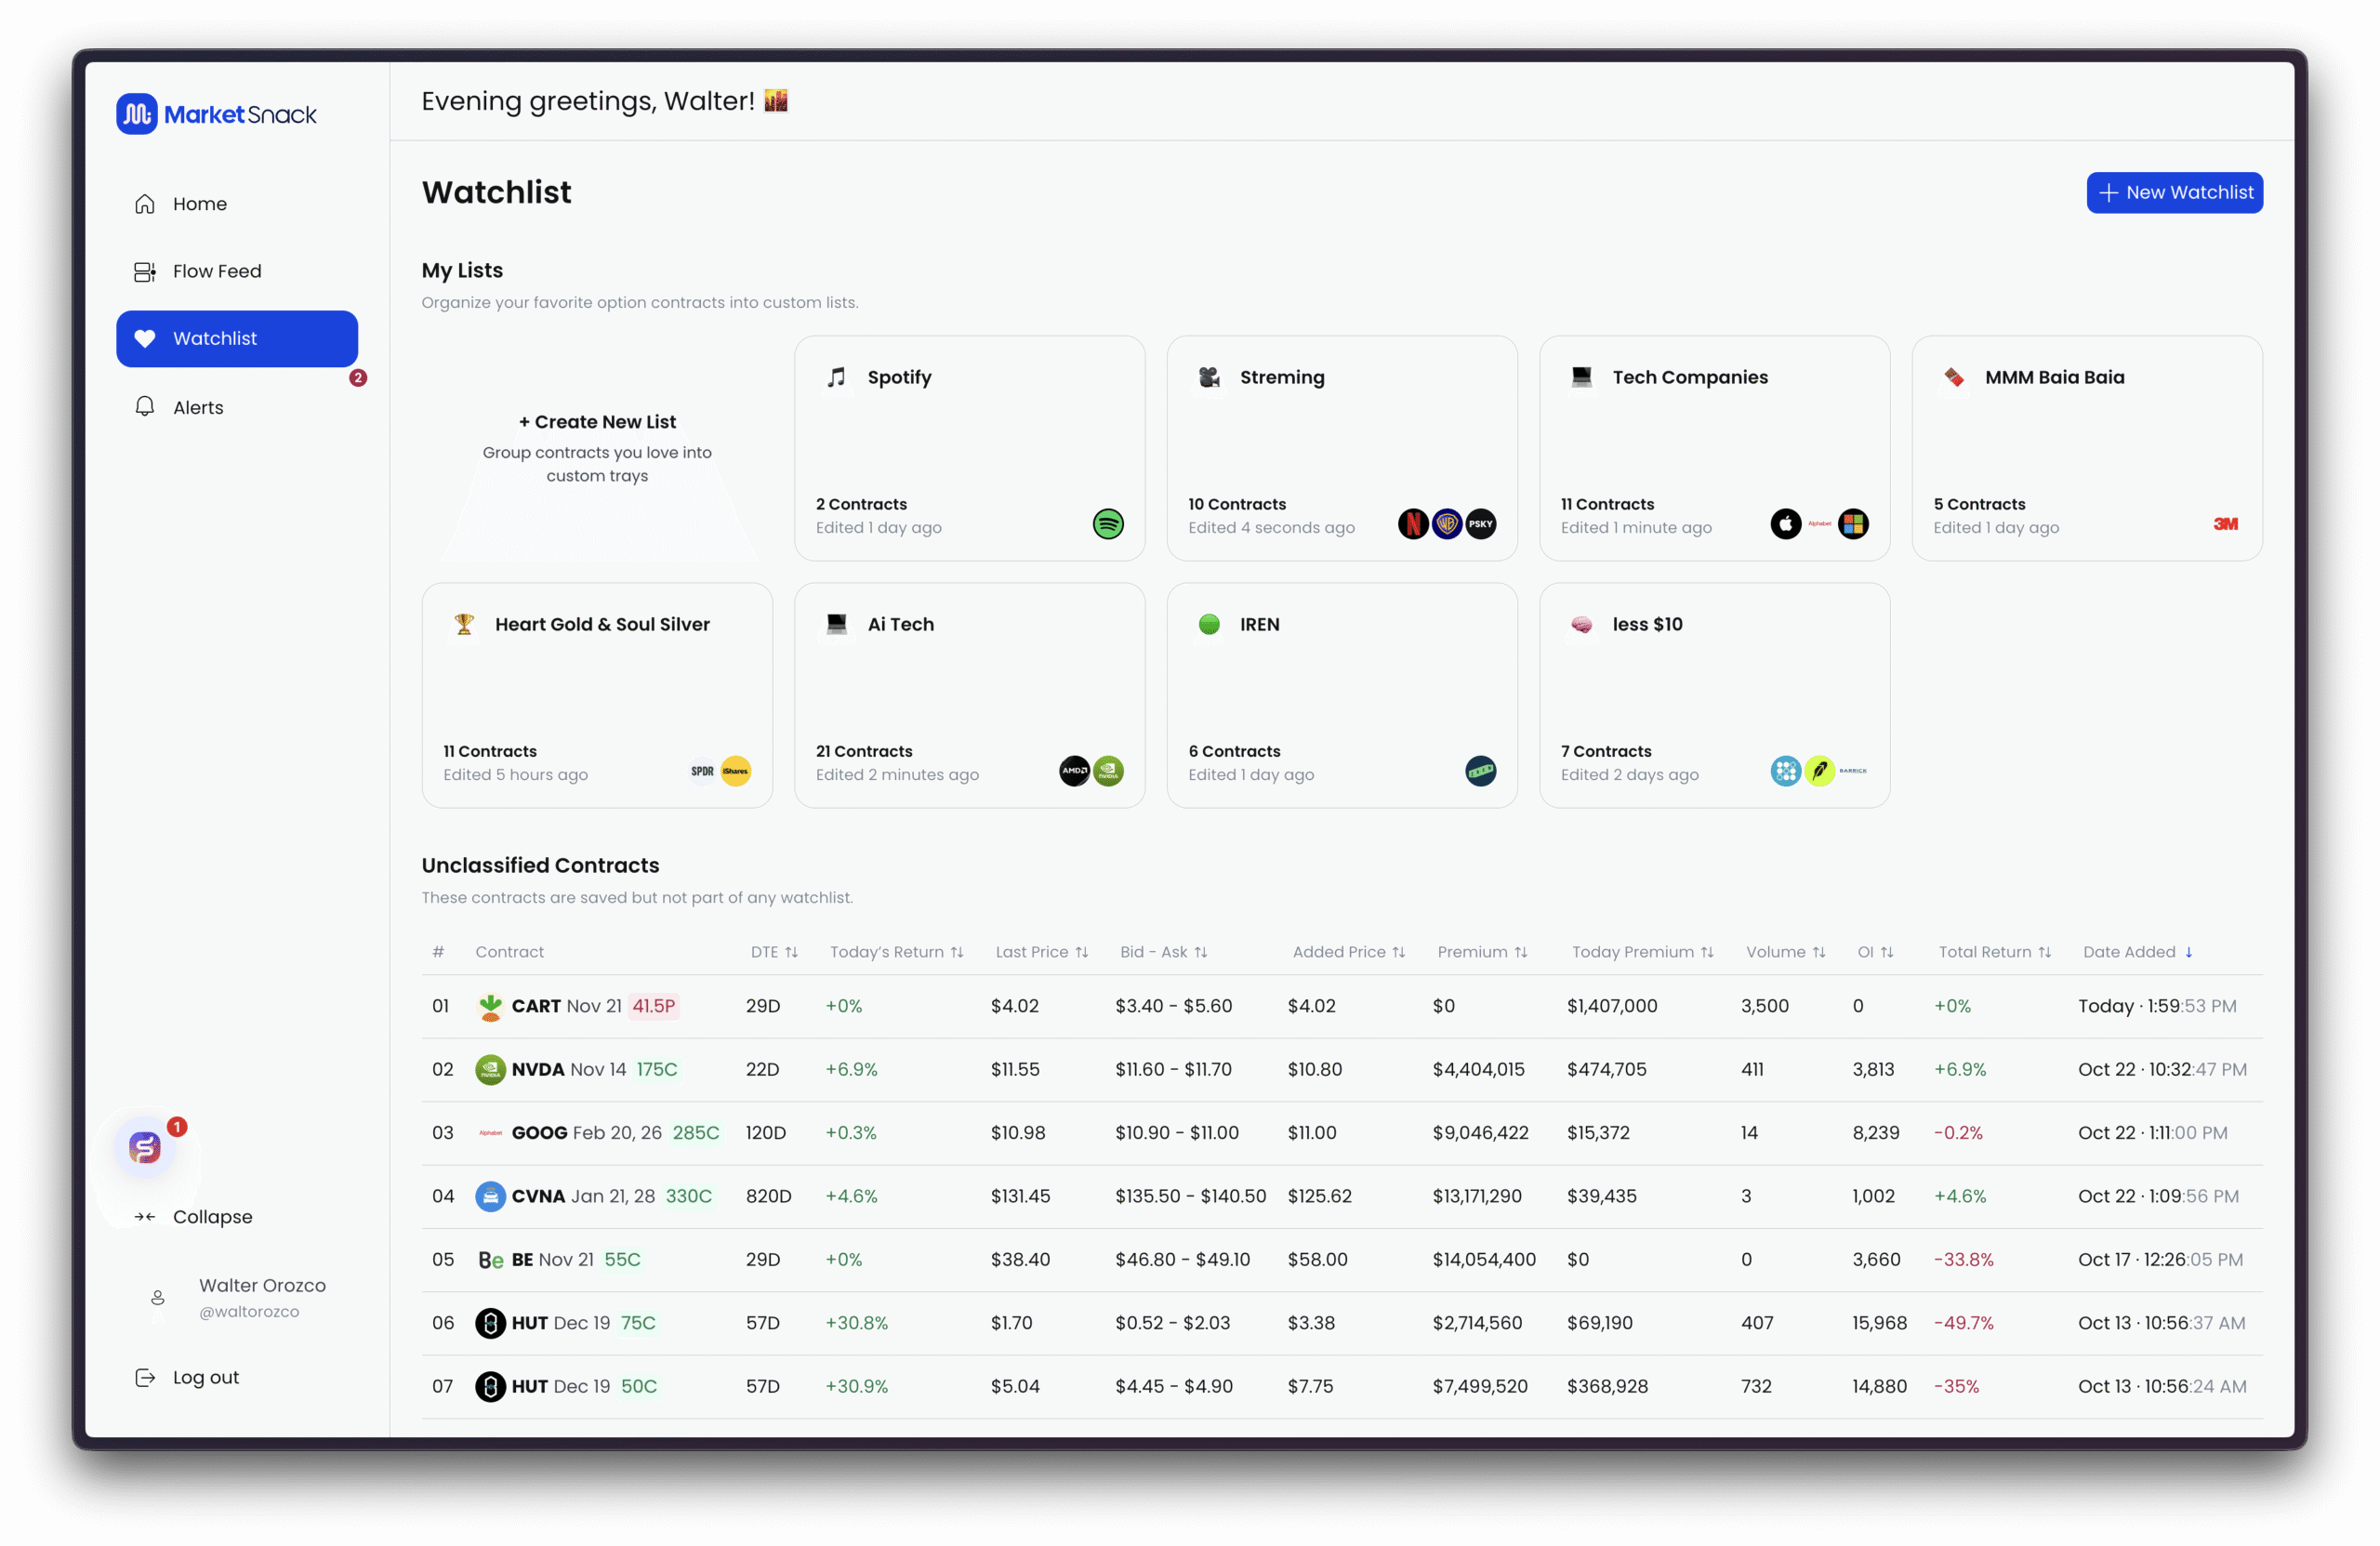Viewport: 2380px width, 1546px height.
Task: Click the purple chat widget icon
Action: tap(145, 1147)
